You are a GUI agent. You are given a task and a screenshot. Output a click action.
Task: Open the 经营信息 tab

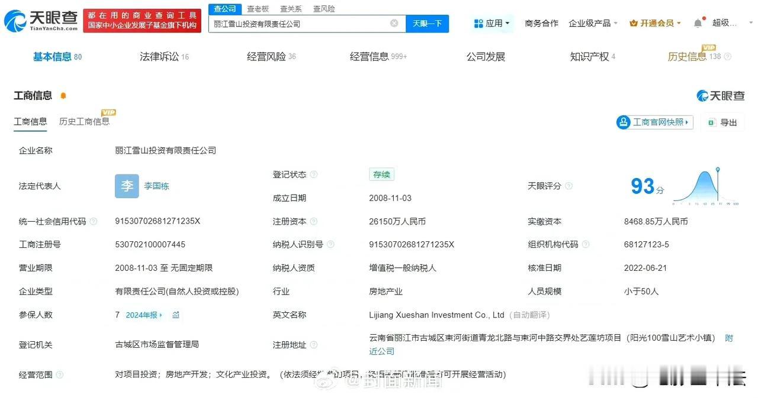[x=378, y=57]
